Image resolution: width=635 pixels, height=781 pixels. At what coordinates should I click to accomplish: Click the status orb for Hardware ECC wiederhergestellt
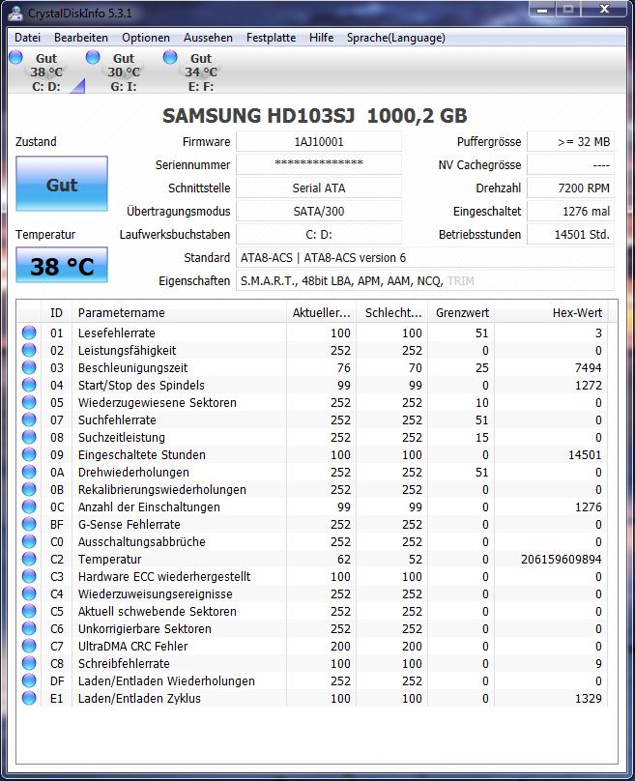(x=29, y=576)
